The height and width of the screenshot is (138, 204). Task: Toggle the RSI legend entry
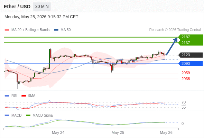click(x=14, y=96)
